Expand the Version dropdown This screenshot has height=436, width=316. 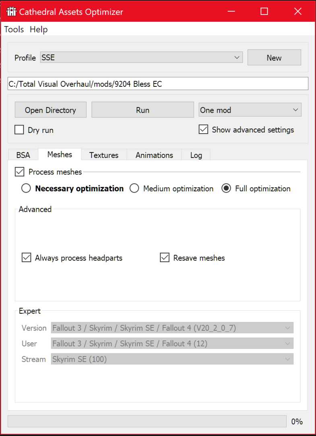(172, 328)
